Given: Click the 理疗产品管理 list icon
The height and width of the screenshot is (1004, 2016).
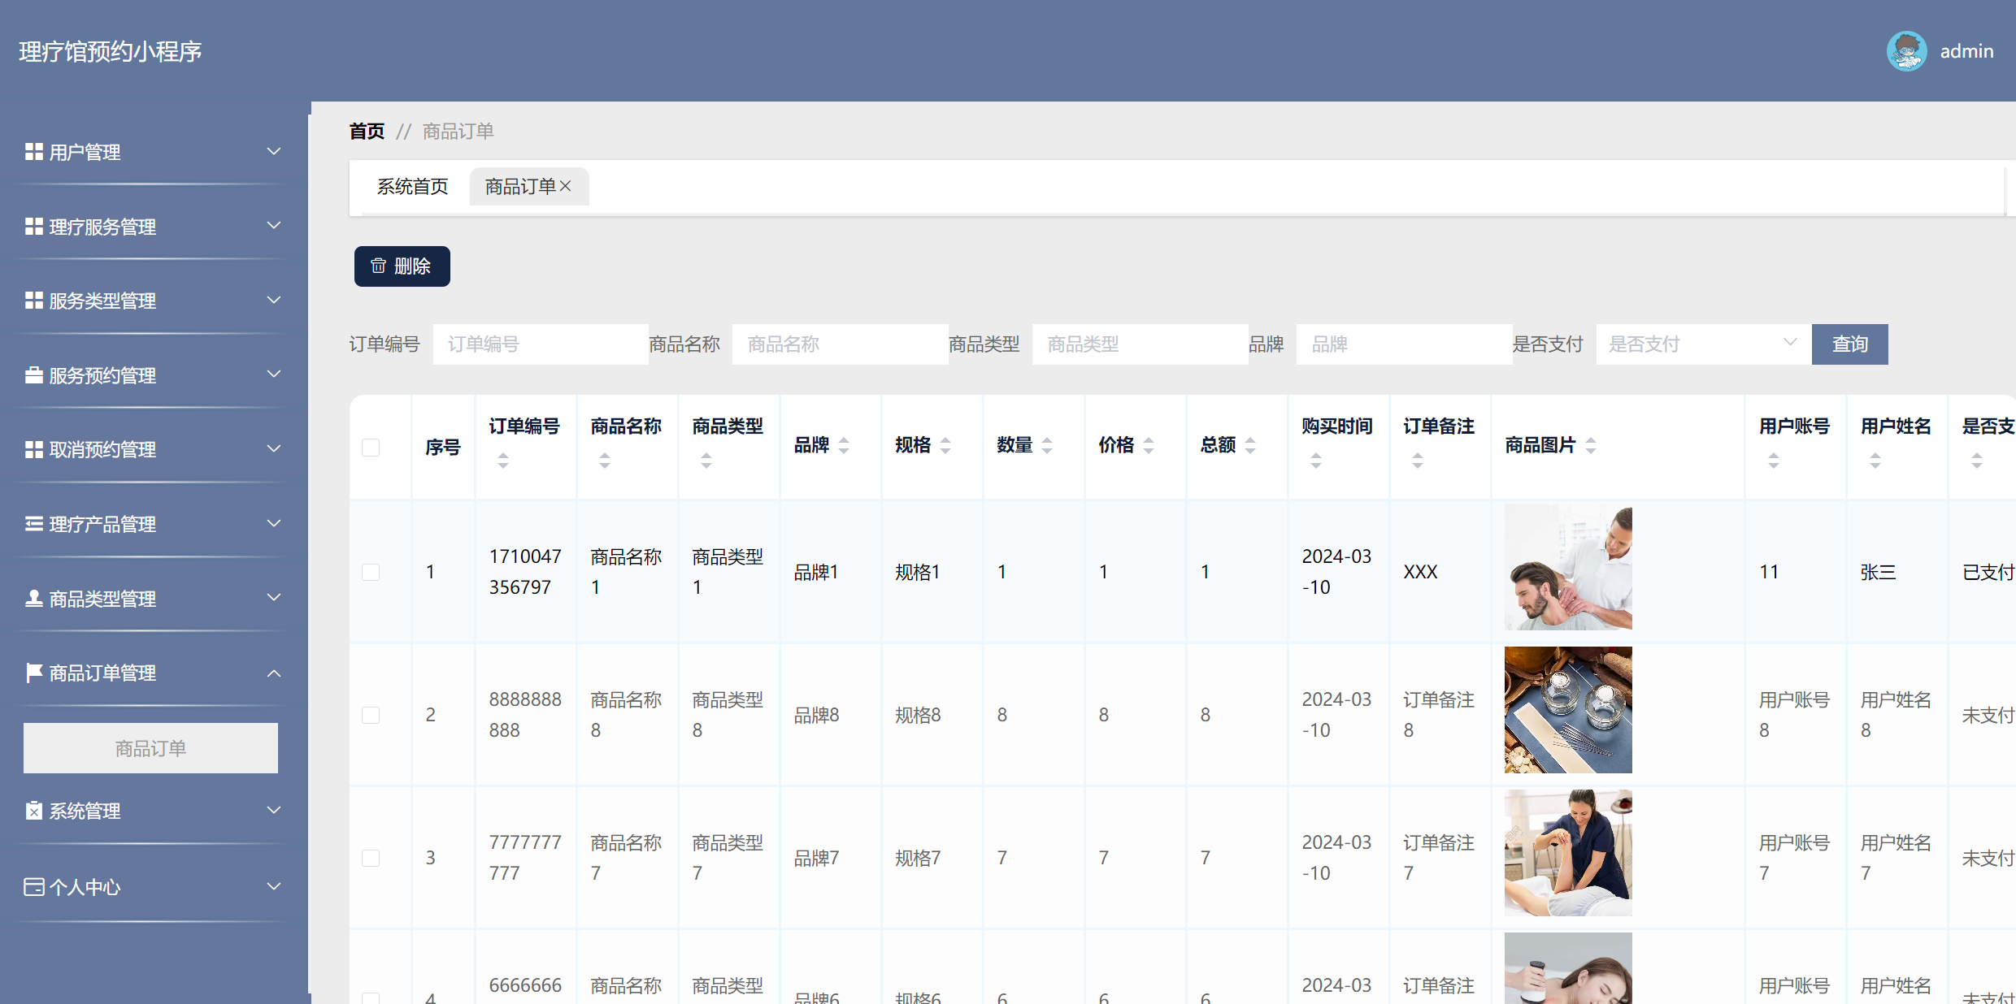Looking at the screenshot, I should (x=33, y=524).
